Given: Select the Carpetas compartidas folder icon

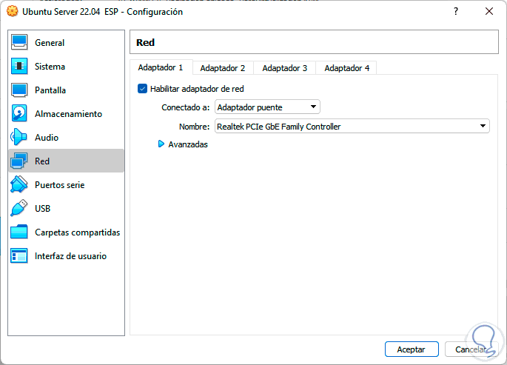Looking at the screenshot, I should coord(20,232).
